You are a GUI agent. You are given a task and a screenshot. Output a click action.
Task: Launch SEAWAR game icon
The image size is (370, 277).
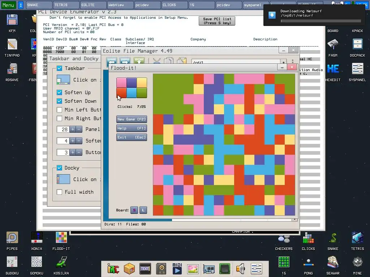click(333, 265)
